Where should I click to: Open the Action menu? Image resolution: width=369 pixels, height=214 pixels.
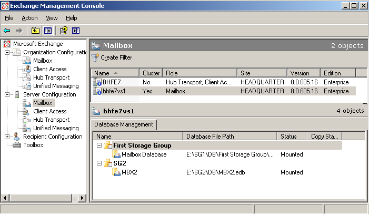[x=29, y=18]
